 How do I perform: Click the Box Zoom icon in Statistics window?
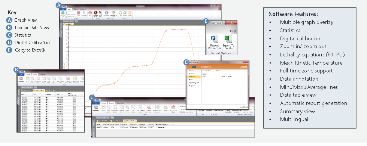[109, 107]
